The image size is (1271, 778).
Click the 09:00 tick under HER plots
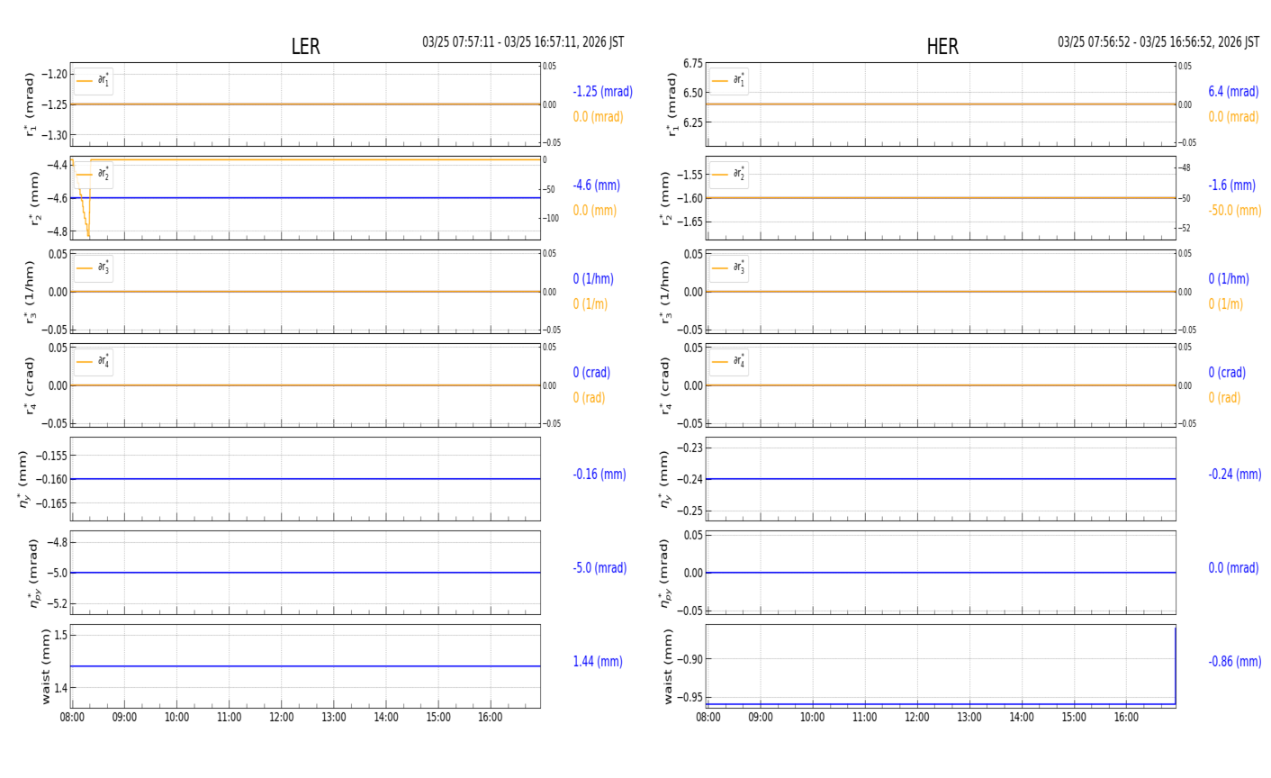[x=761, y=718]
